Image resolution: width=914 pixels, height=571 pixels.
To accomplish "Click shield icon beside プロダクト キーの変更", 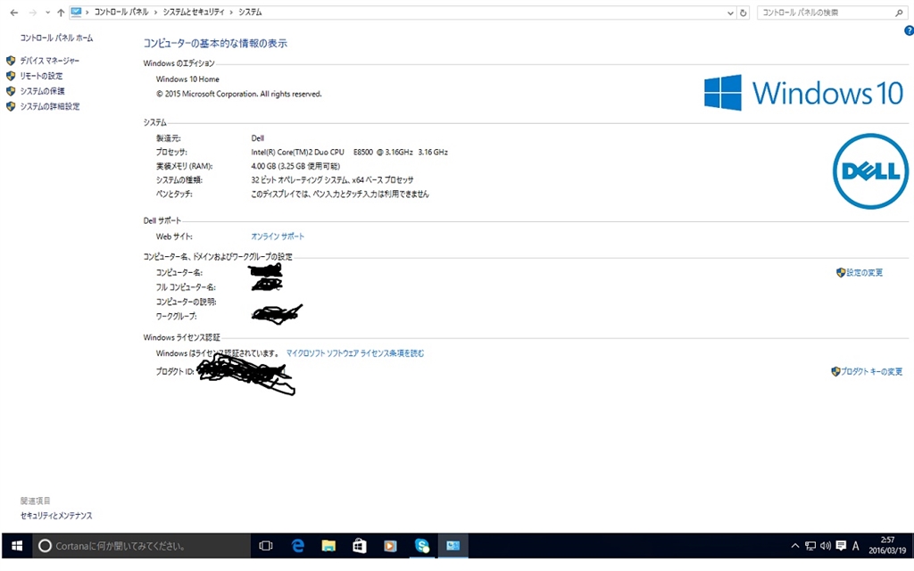I will (x=835, y=372).
